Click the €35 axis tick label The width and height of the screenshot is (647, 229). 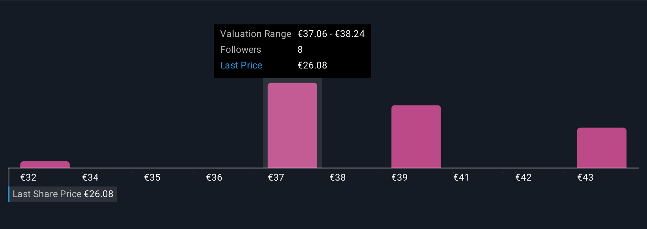coord(152,177)
